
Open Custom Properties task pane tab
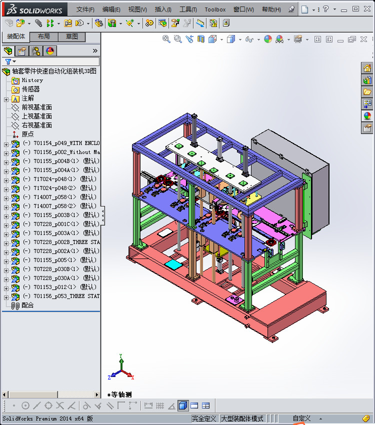[x=367, y=128]
